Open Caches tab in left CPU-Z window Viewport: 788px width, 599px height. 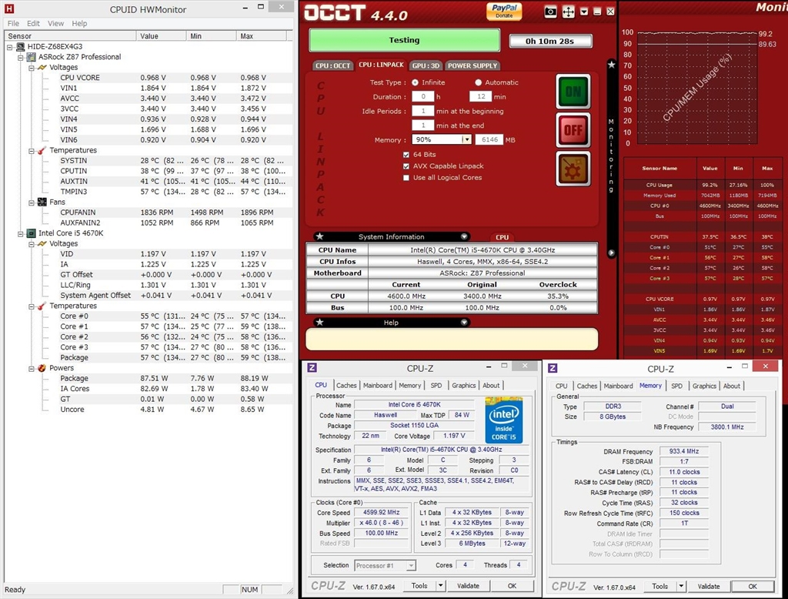pos(346,385)
